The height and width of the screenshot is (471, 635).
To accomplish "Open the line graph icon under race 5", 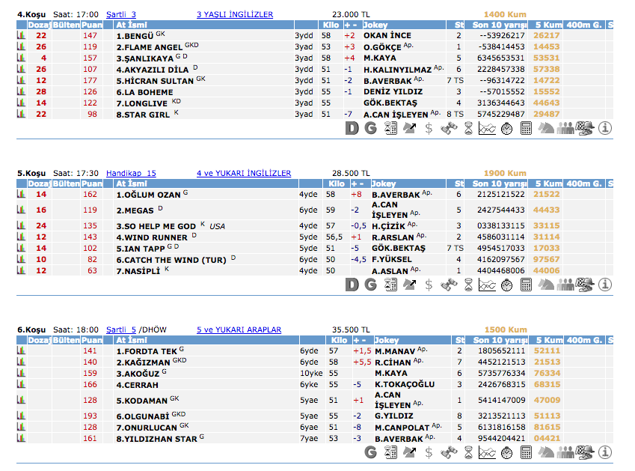I will tap(487, 285).
